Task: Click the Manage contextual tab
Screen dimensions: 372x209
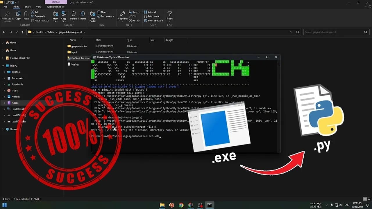Action: pos(56,2)
